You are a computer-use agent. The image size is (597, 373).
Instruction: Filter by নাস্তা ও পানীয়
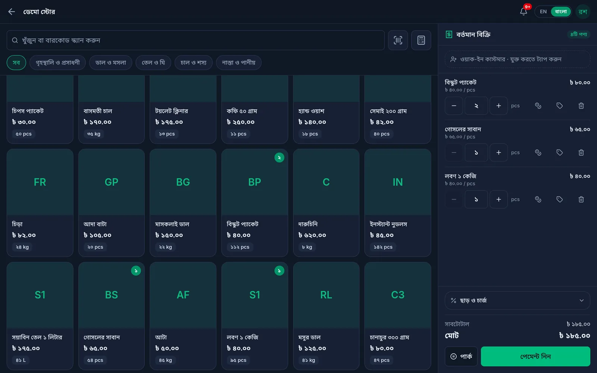click(x=239, y=63)
